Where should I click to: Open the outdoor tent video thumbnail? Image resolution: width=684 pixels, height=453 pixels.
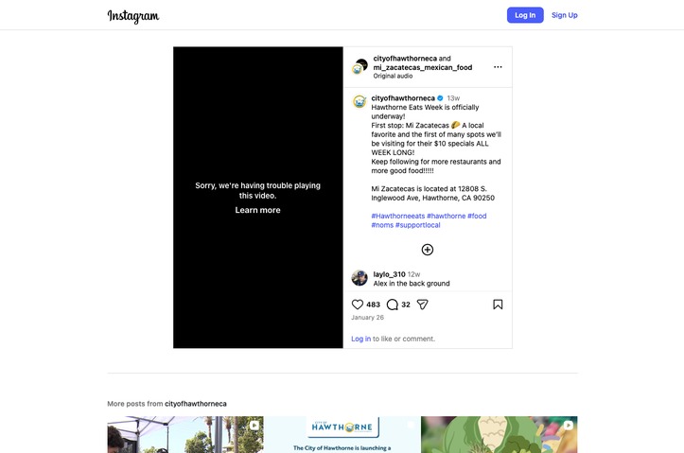click(185, 435)
